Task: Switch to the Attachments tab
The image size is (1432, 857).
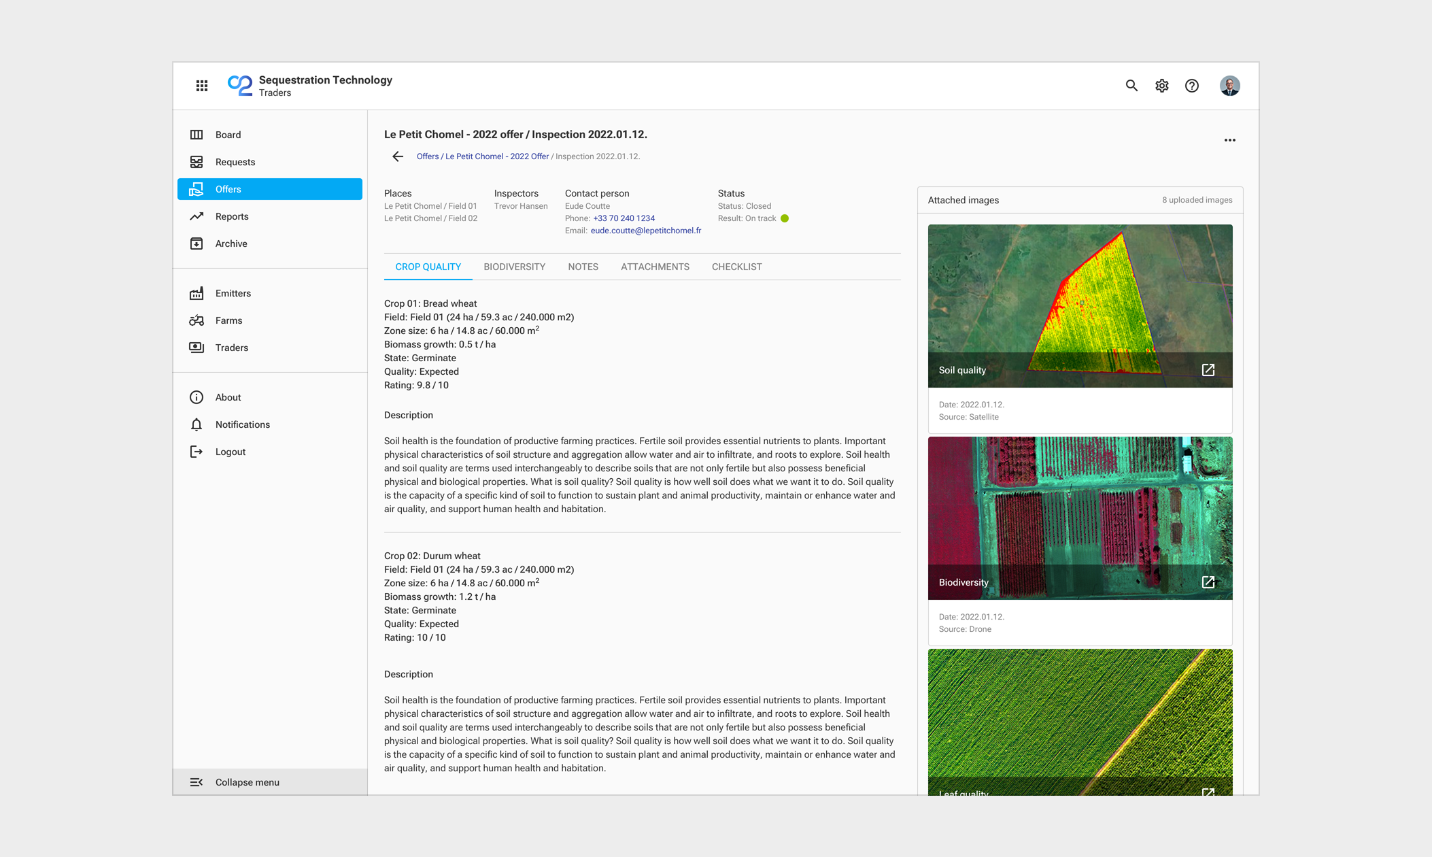Action: click(x=655, y=267)
